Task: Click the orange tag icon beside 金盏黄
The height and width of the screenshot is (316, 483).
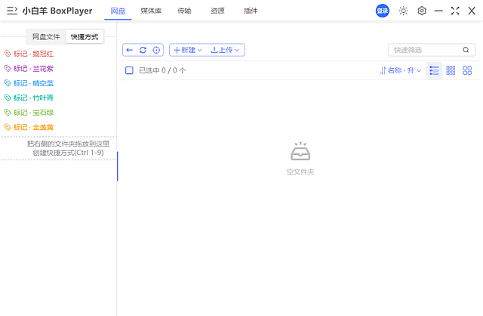Action: pyautogui.click(x=8, y=127)
